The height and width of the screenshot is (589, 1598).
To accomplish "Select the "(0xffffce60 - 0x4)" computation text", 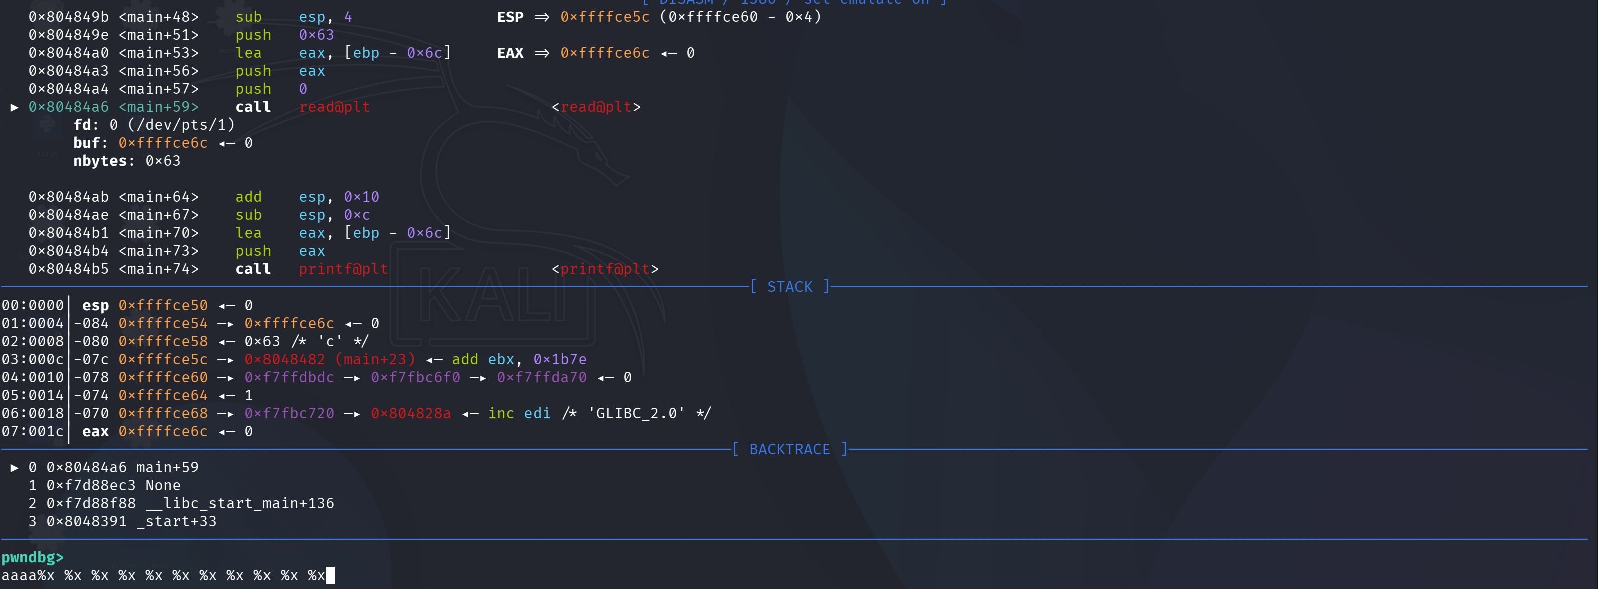I will (740, 17).
